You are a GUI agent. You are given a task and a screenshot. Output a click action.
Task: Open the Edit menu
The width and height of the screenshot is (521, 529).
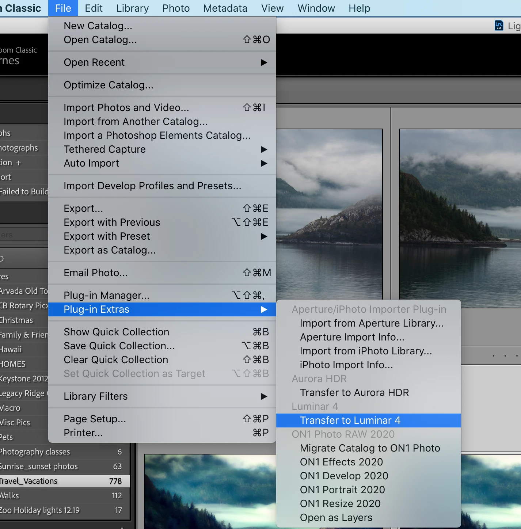(x=94, y=8)
